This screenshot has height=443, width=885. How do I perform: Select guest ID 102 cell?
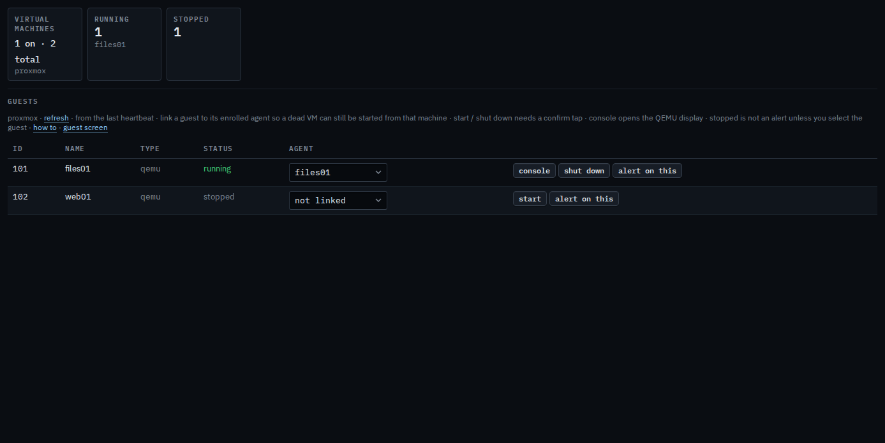(x=20, y=197)
